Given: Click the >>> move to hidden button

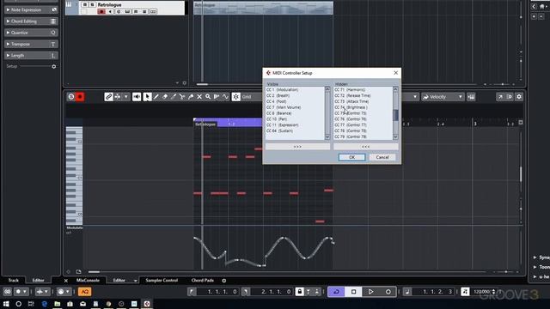Looking at the screenshot, I should tap(297, 147).
